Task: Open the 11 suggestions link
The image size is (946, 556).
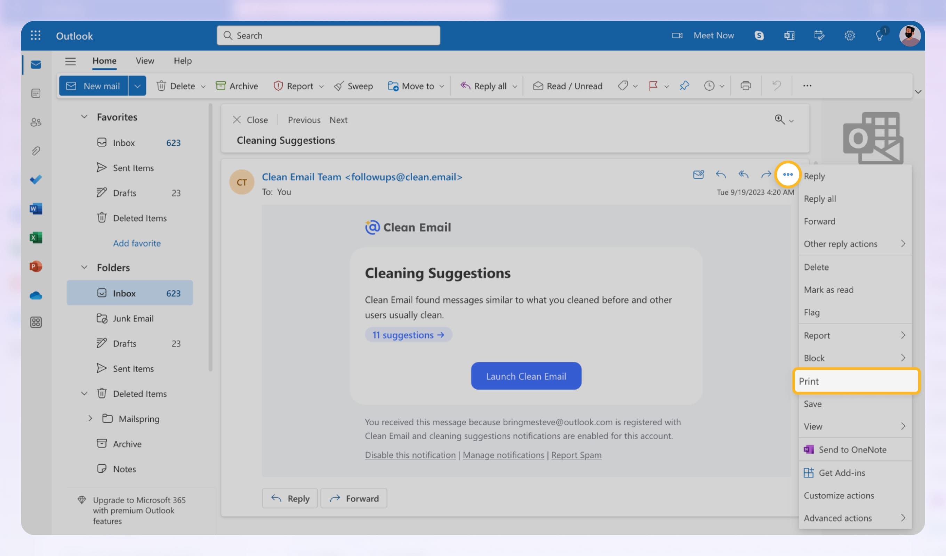Action: (408, 335)
